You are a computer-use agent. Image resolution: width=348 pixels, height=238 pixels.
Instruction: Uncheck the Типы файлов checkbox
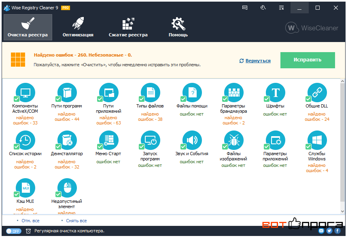pos(142,99)
